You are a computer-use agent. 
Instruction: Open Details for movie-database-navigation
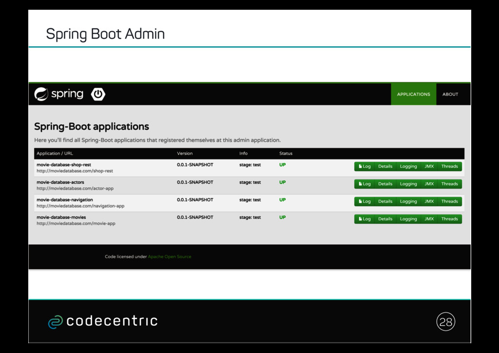[x=385, y=201]
